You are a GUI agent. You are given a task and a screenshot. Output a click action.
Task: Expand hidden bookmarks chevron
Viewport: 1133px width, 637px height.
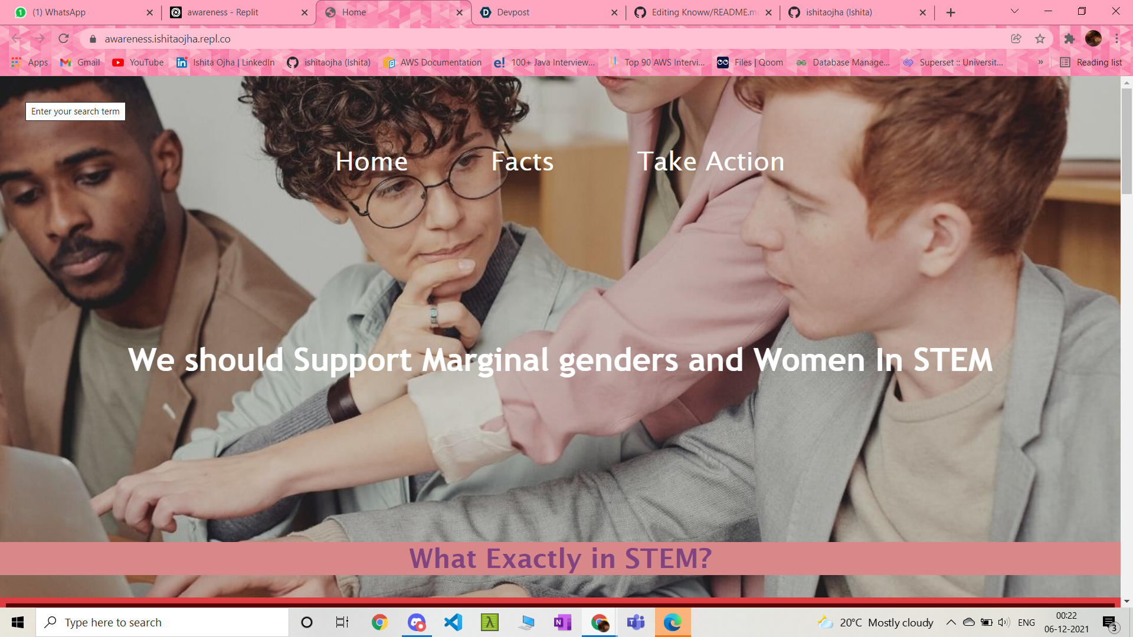click(x=1040, y=63)
